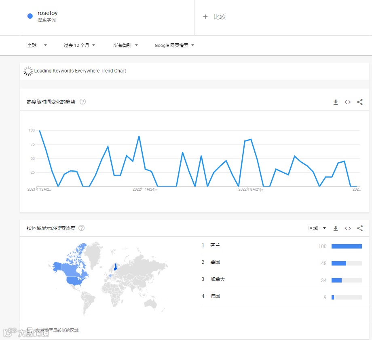The width and height of the screenshot is (372, 340).
Task: Click the 芬兰 100 value bar
Action: coord(347,246)
